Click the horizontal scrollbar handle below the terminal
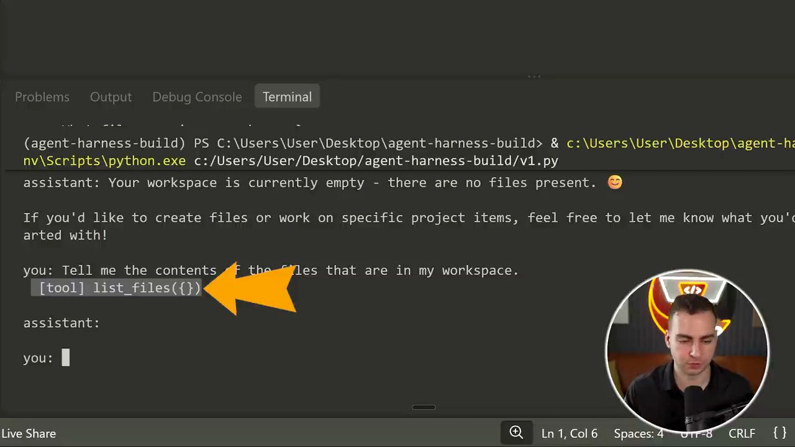The height and width of the screenshot is (447, 795). pyautogui.click(x=424, y=407)
